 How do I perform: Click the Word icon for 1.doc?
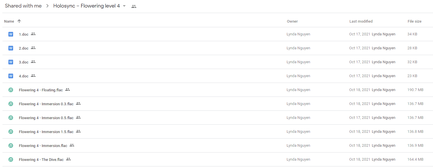tap(11, 34)
